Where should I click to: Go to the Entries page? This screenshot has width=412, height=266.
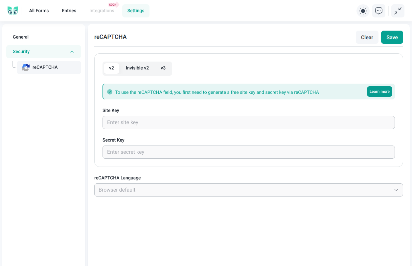tap(69, 11)
